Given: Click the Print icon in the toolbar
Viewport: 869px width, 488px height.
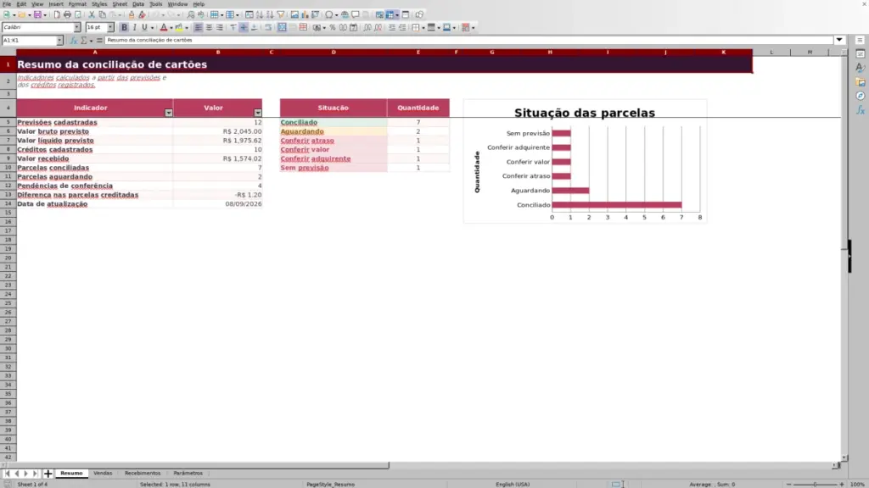Looking at the screenshot, I should pyautogui.click(x=67, y=15).
